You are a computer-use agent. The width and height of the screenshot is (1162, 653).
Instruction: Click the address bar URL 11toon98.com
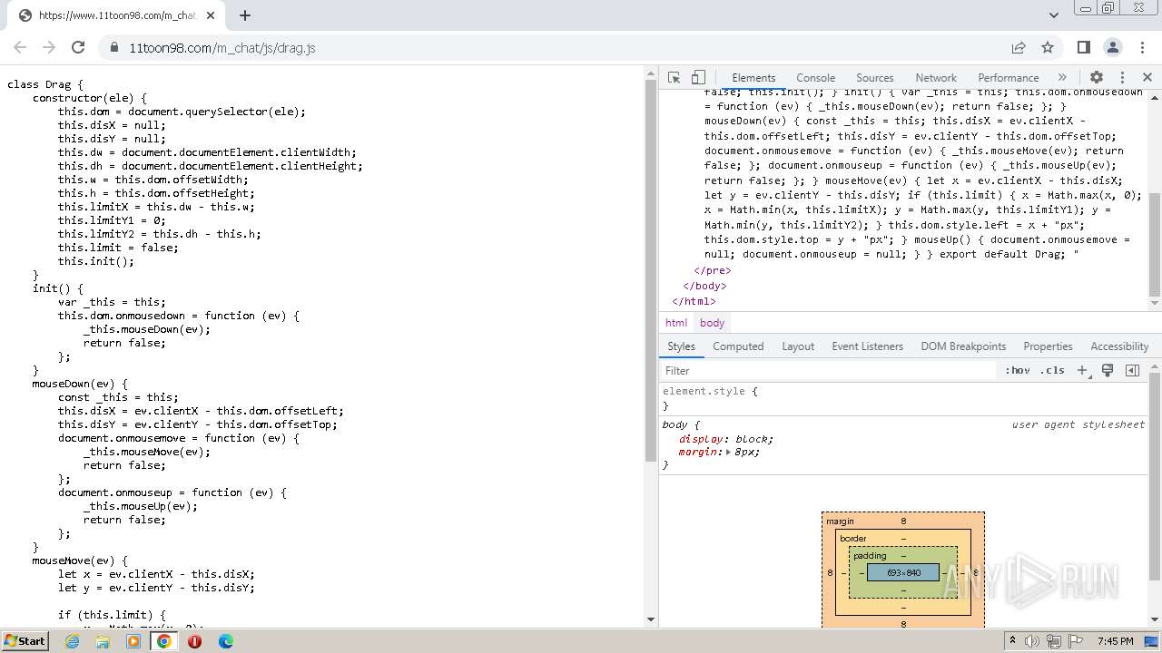coord(222,48)
